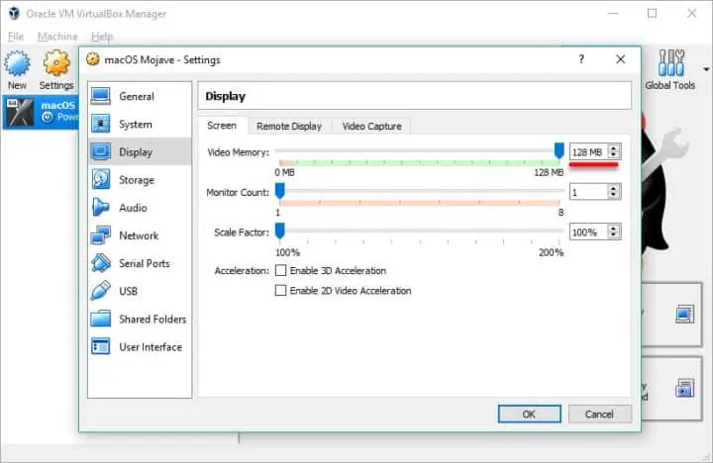Switch to the Screen tab
The width and height of the screenshot is (713, 463).
[x=222, y=126]
